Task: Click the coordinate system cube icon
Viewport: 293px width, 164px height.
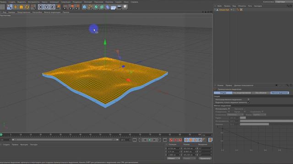Action: [x=58, y=7]
